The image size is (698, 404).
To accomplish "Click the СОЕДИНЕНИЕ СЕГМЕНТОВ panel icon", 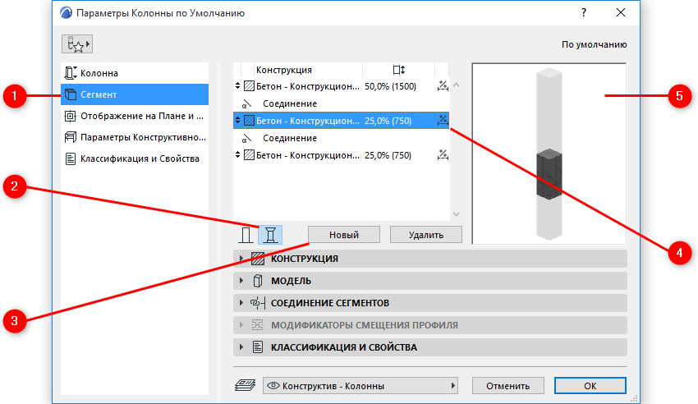I will (258, 303).
